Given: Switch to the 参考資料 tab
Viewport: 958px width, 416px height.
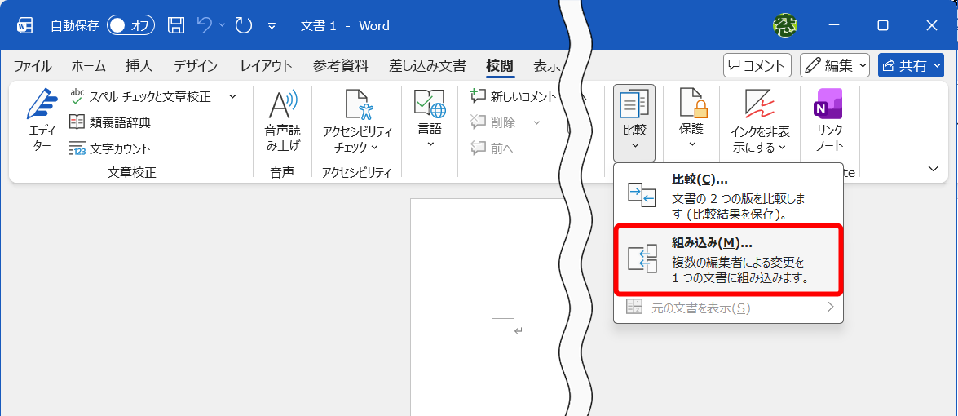Looking at the screenshot, I should (x=341, y=66).
